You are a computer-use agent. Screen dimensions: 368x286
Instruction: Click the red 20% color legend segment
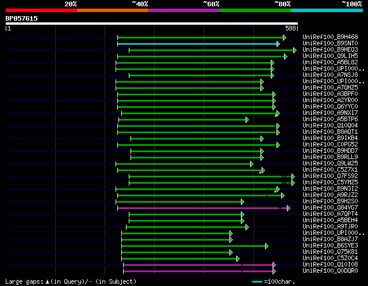coord(41,10)
